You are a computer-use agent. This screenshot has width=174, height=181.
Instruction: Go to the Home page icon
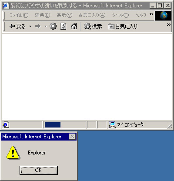click(74, 27)
